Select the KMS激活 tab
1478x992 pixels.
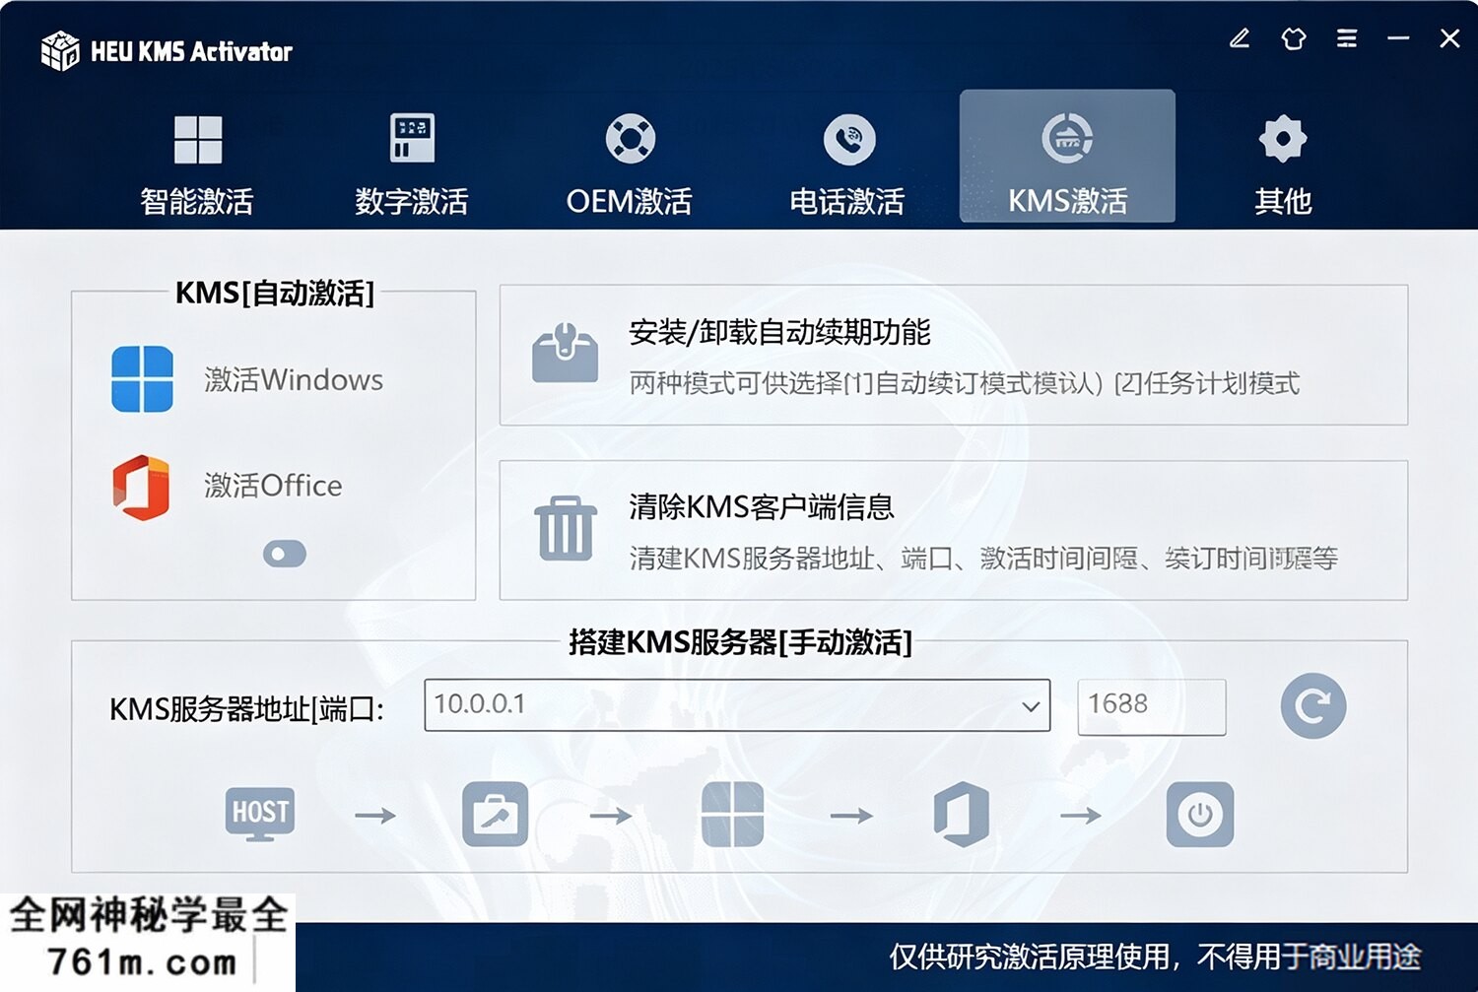click(x=1067, y=156)
